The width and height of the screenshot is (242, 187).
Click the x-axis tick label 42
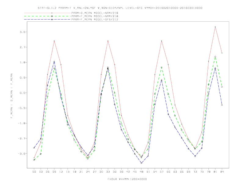tap(128, 172)
